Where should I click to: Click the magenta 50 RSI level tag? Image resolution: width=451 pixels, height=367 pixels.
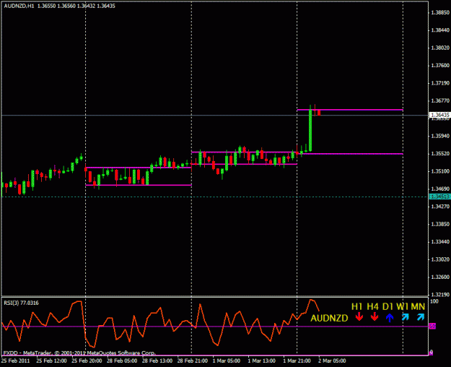[432, 327]
